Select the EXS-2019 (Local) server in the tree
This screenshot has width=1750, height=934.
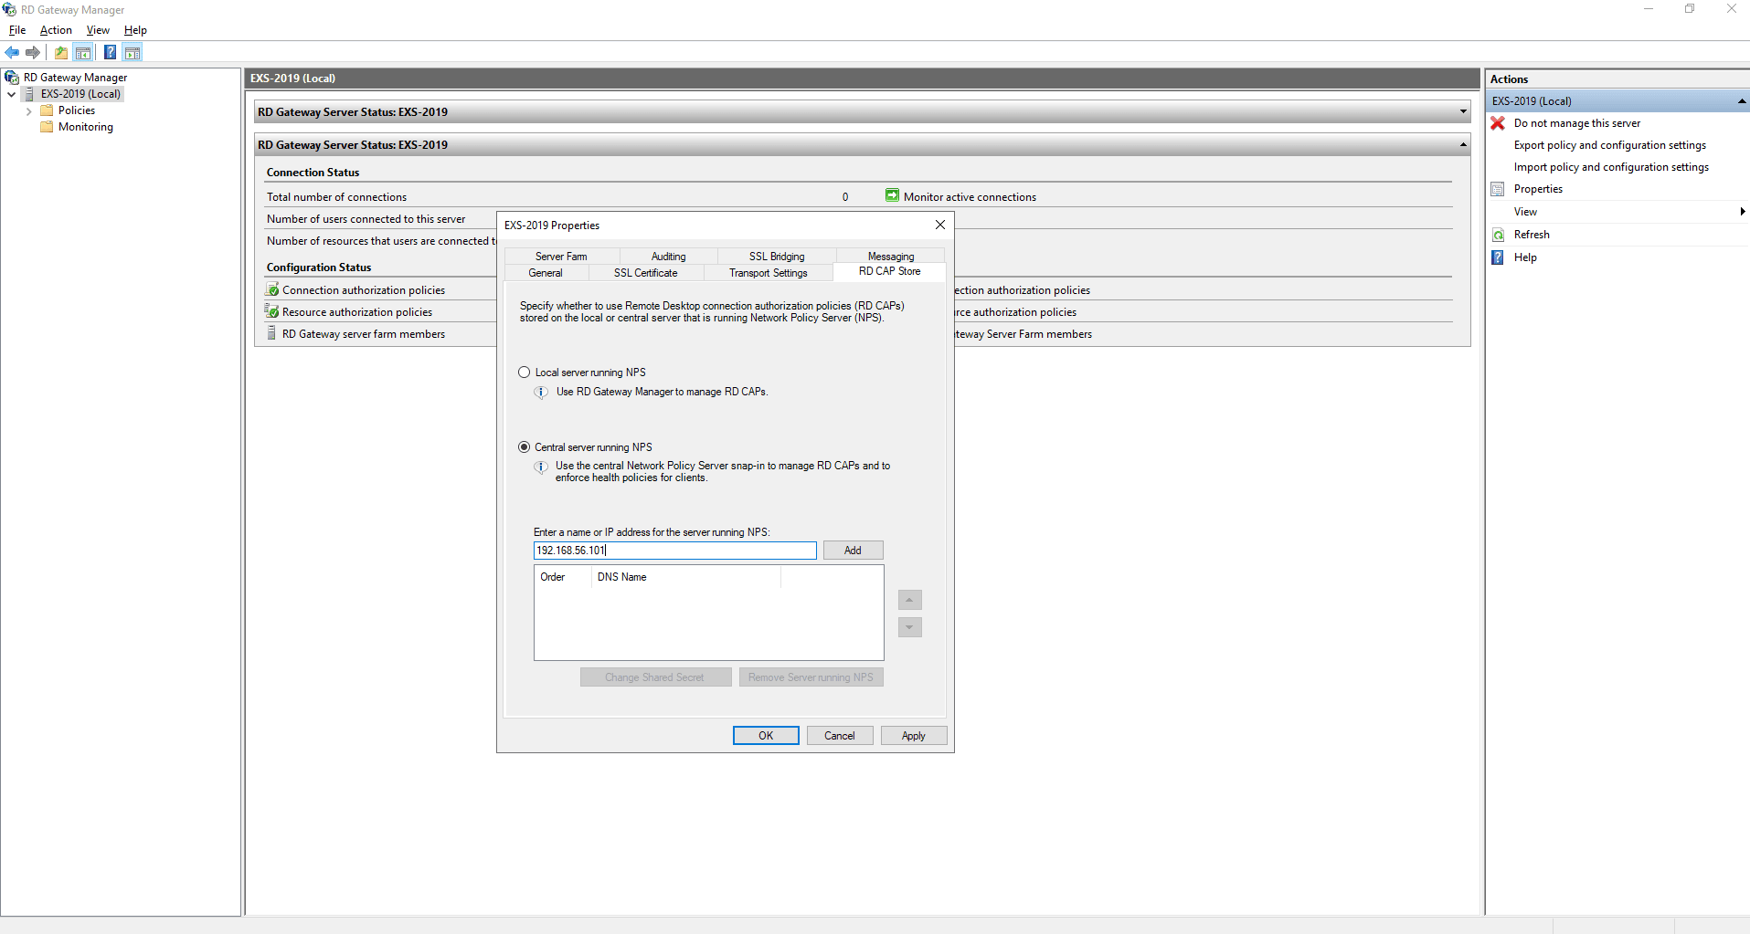pyautogui.click(x=80, y=94)
